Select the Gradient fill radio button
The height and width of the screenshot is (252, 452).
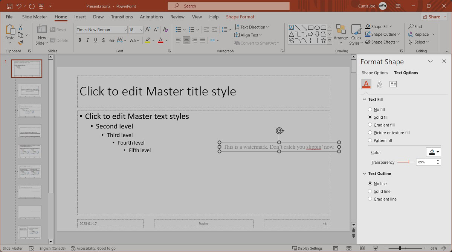pyautogui.click(x=370, y=125)
